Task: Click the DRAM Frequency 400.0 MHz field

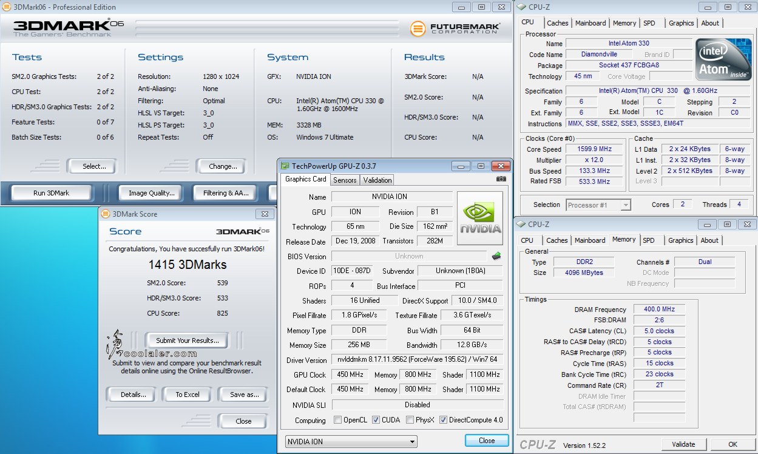Action: tap(659, 310)
